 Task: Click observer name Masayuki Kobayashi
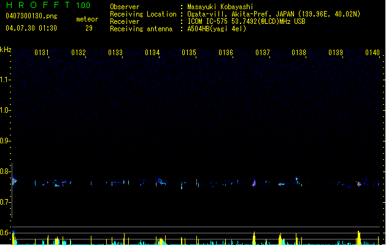click(220, 7)
